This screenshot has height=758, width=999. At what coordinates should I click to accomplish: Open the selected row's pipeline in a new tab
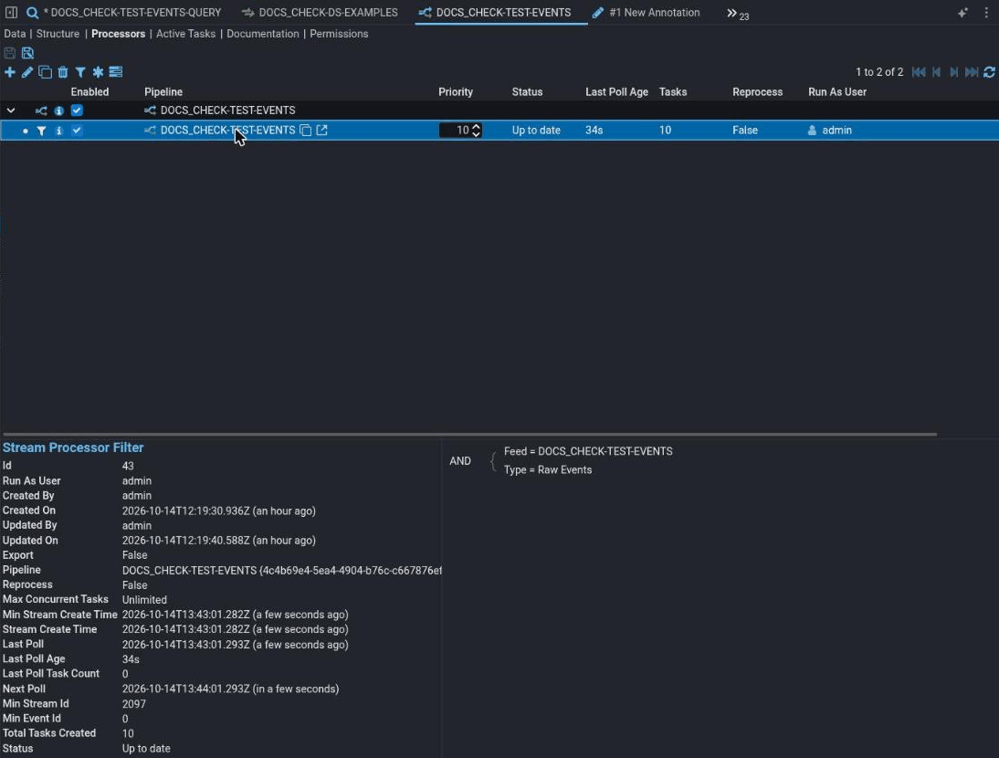(x=321, y=130)
